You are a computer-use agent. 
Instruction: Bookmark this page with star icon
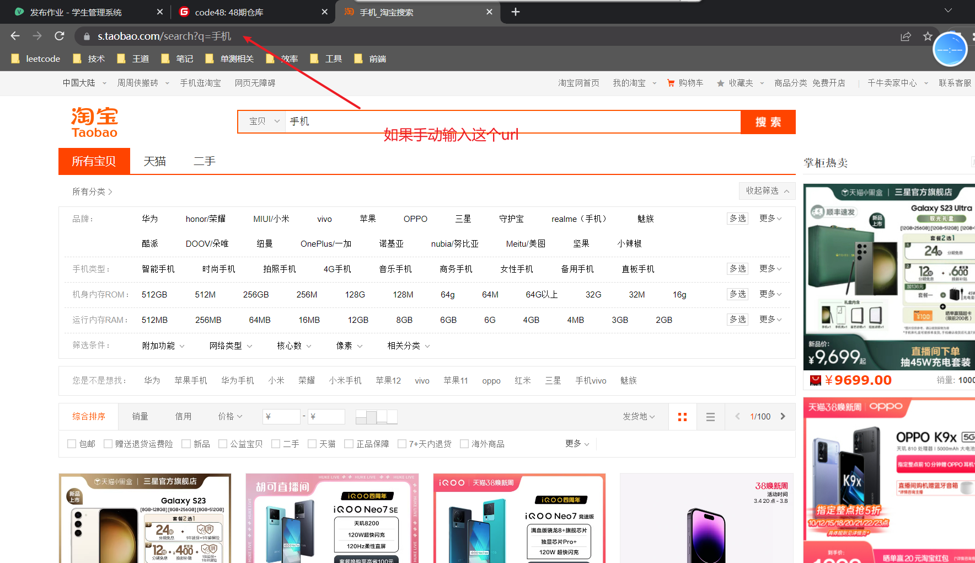click(x=928, y=36)
